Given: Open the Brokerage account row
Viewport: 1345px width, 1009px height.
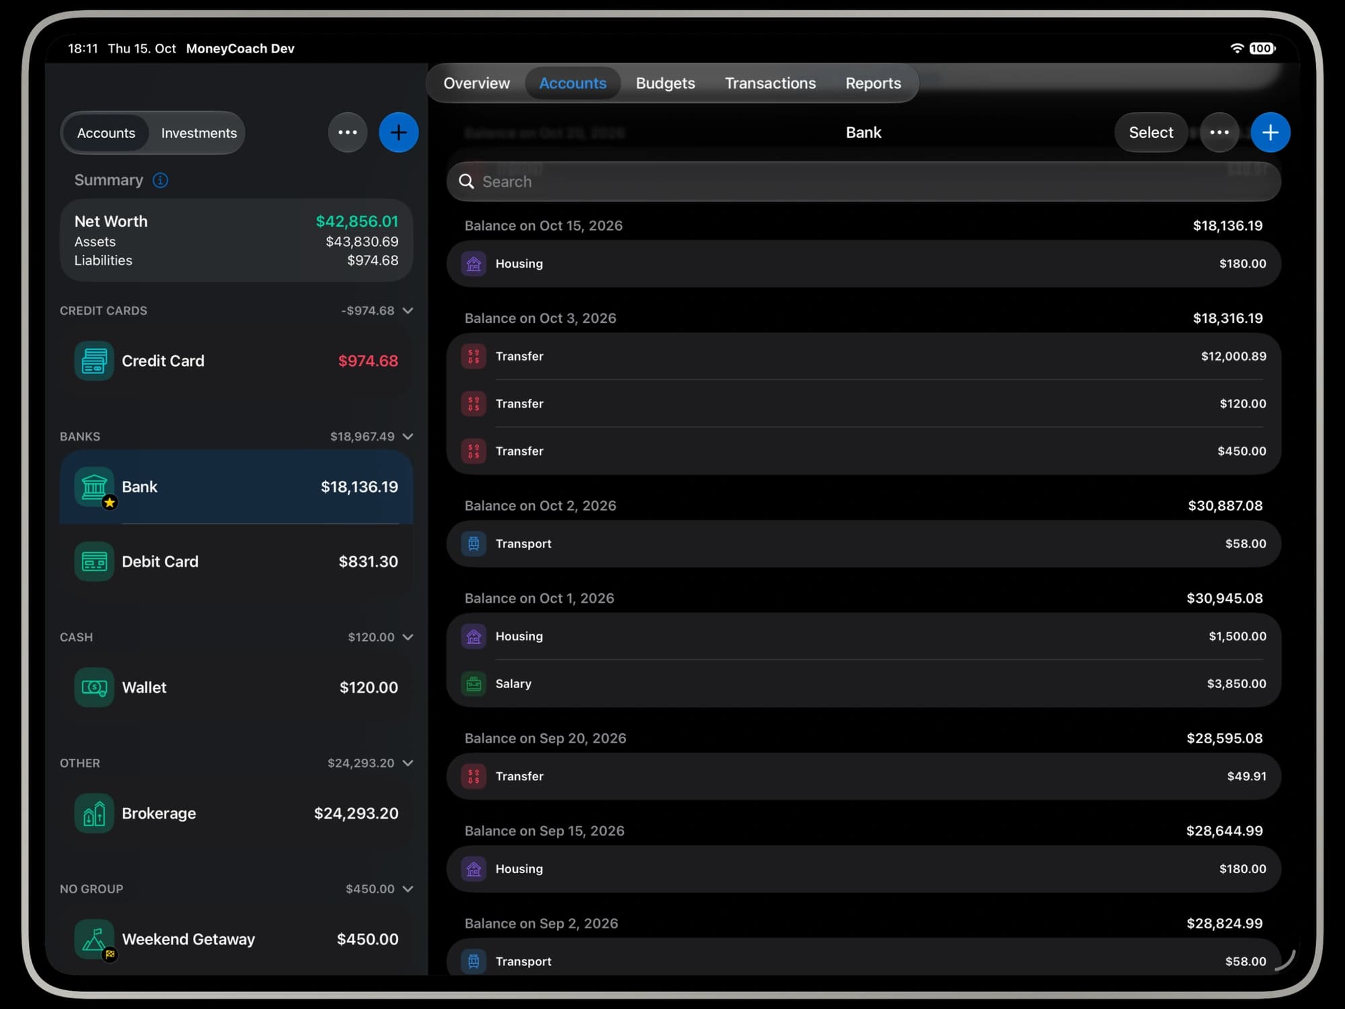Looking at the screenshot, I should [x=237, y=813].
